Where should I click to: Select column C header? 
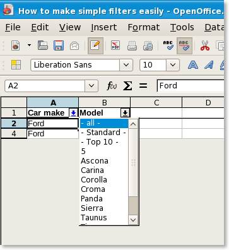point(156,102)
